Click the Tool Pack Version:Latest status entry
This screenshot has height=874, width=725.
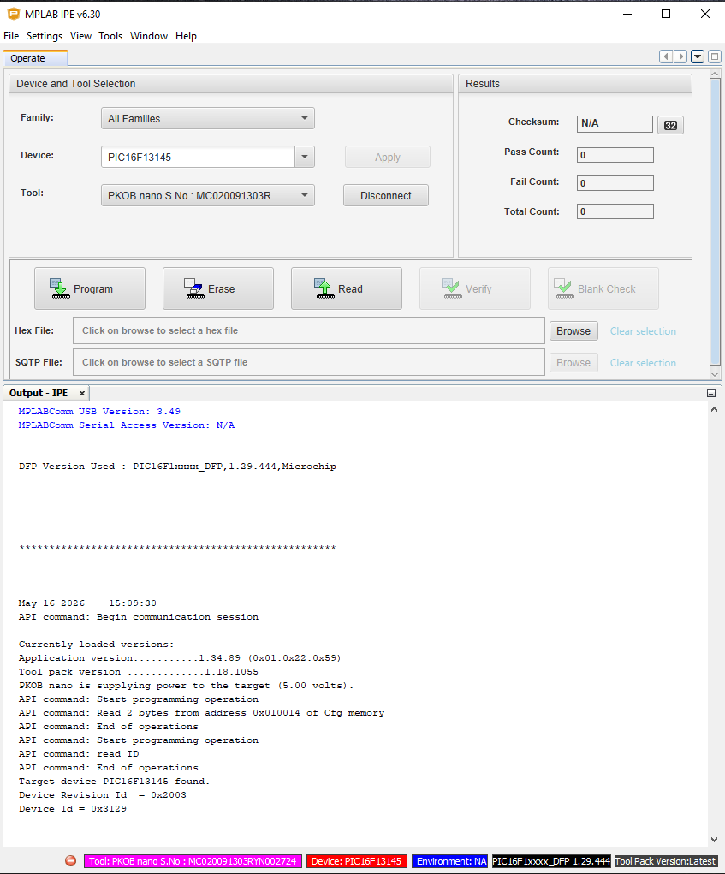coord(665,861)
